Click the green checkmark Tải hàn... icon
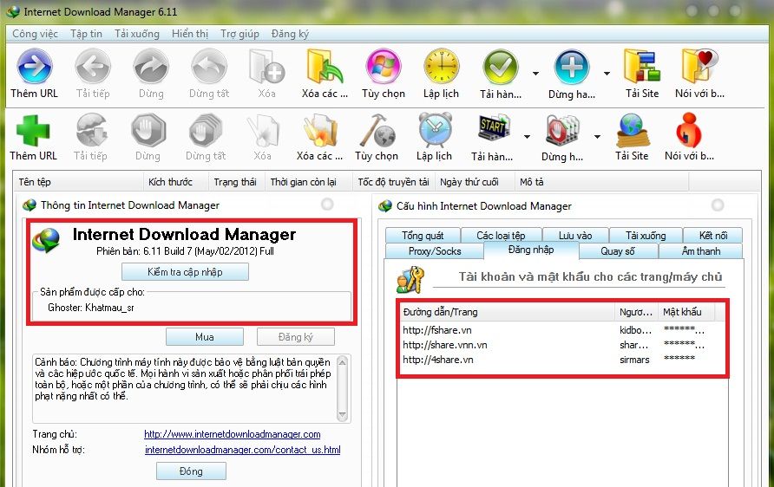This screenshot has height=487, width=774. click(500, 67)
